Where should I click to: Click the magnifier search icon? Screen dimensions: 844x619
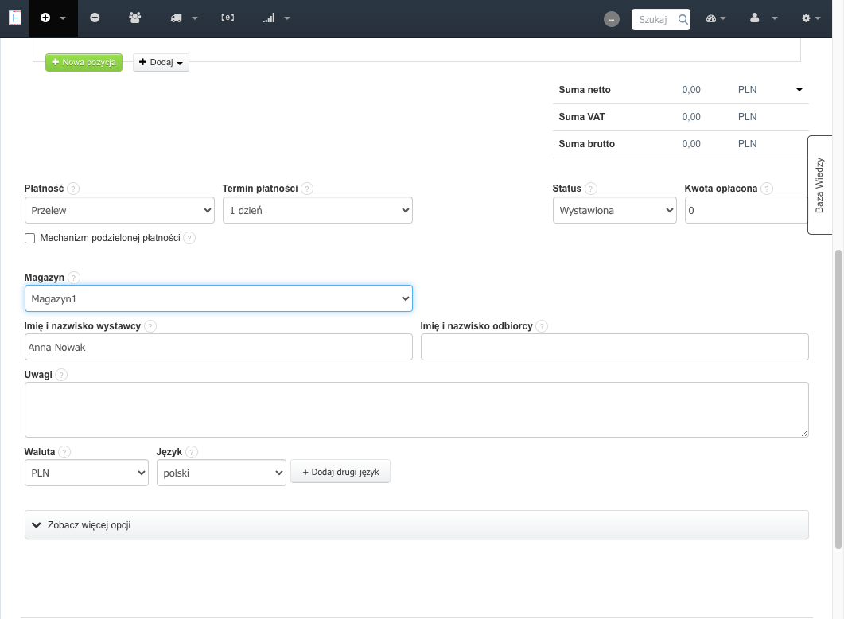point(683,19)
